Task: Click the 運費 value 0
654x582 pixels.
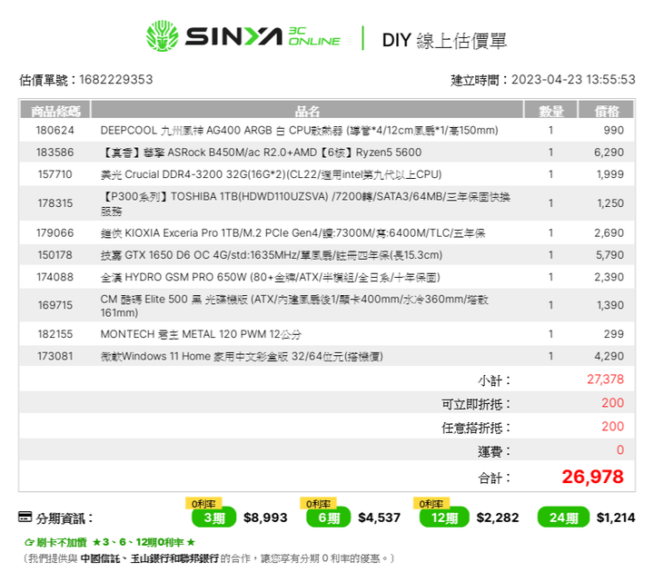Action: click(620, 450)
